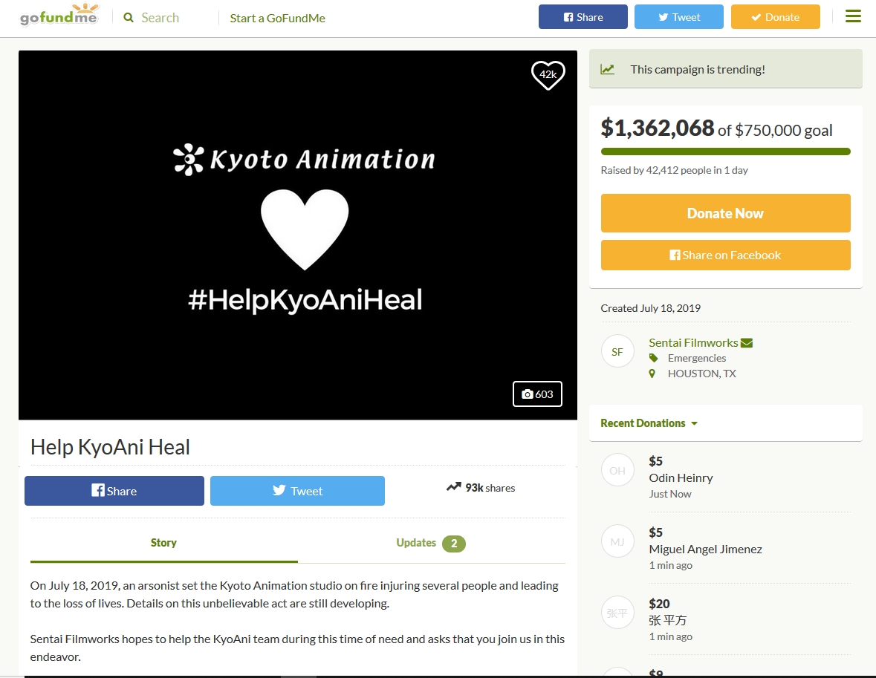Open the Sentai Filmworks organizer link
This screenshot has width=876, height=678.
pyautogui.click(x=693, y=343)
